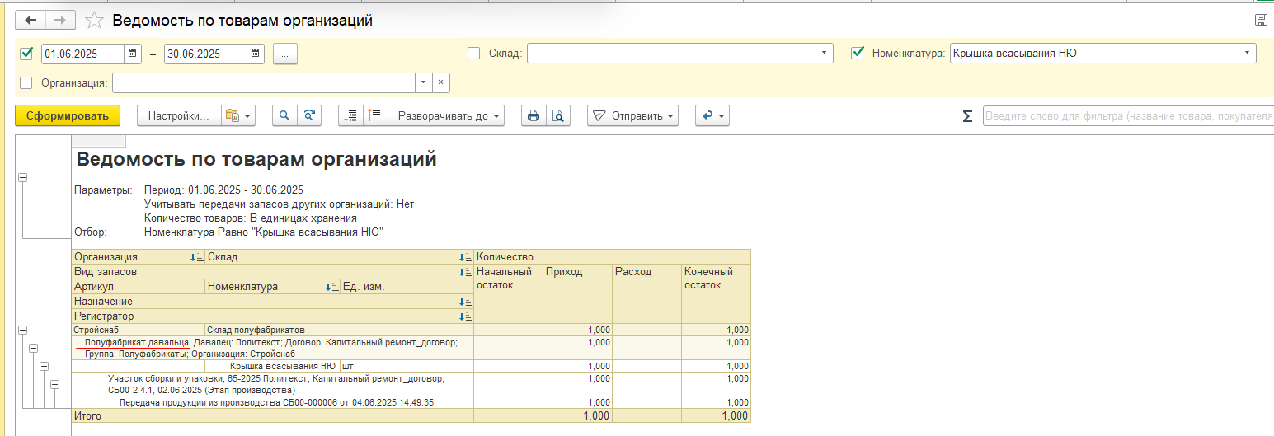
Task: Collapse the Стройснаб row group
Action: click(22, 330)
